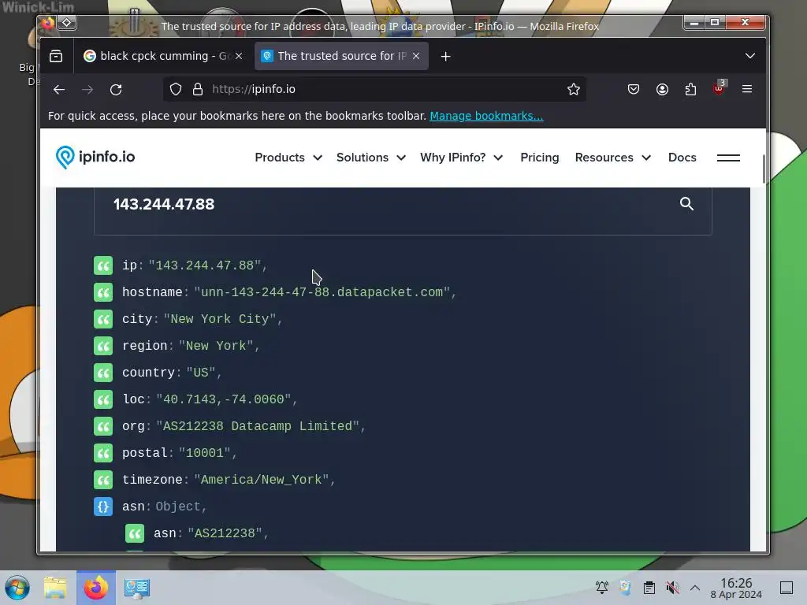The width and height of the screenshot is (807, 605).
Task: Go back to the previous page
Action: pyautogui.click(x=58, y=90)
